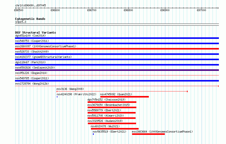Select the red bar for nsv5589779
226x144 pixels.
point(111,113)
